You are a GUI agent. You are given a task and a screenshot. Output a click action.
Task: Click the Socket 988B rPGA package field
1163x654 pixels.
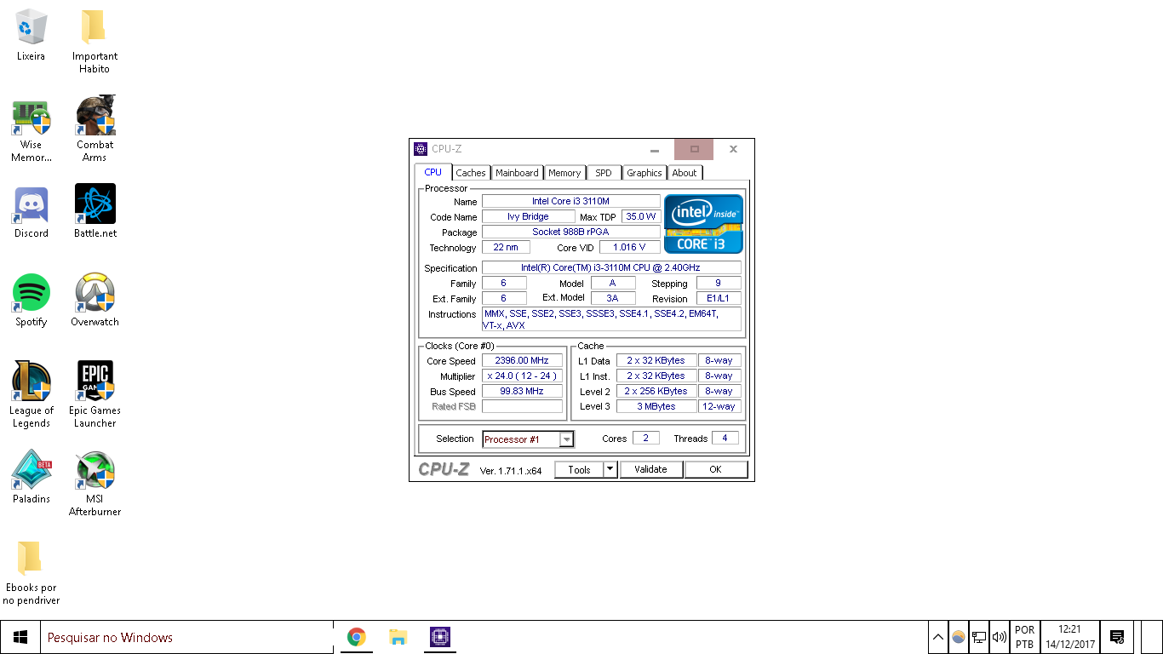570,232
